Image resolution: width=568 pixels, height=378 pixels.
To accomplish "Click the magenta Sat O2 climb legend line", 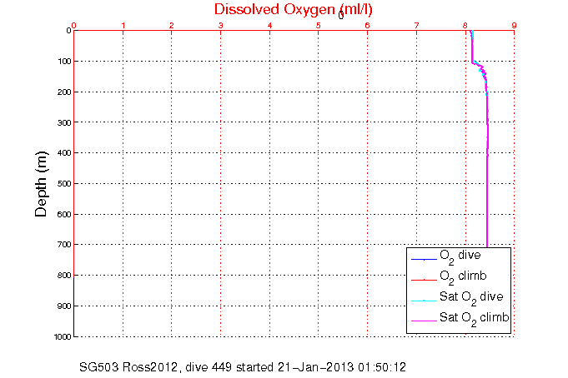I will (x=424, y=321).
